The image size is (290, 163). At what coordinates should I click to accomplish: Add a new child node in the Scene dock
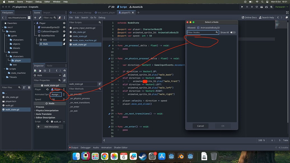(x=35, y=18)
